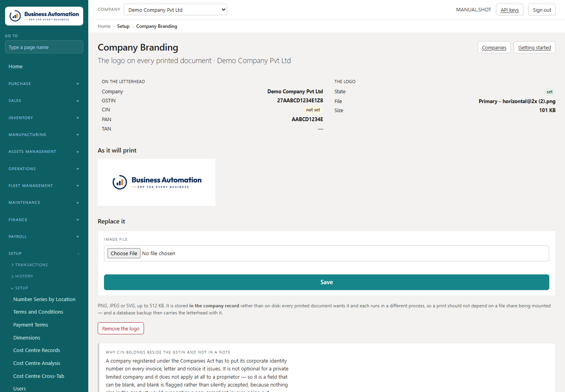Click the Business Automation logo in sidebar
The height and width of the screenshot is (392, 565).
[44, 16]
